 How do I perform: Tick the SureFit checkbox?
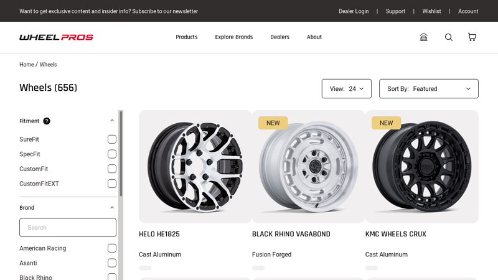[112, 139]
